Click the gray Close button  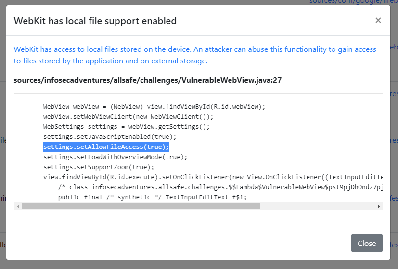(367, 243)
